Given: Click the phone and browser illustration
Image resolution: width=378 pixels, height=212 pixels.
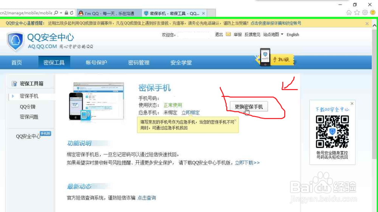Looking at the screenshot, I should 96,101.
